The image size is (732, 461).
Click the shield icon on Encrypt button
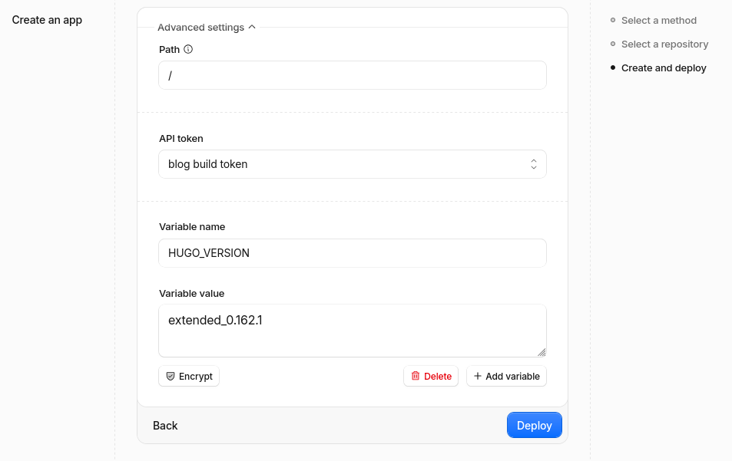pos(171,376)
